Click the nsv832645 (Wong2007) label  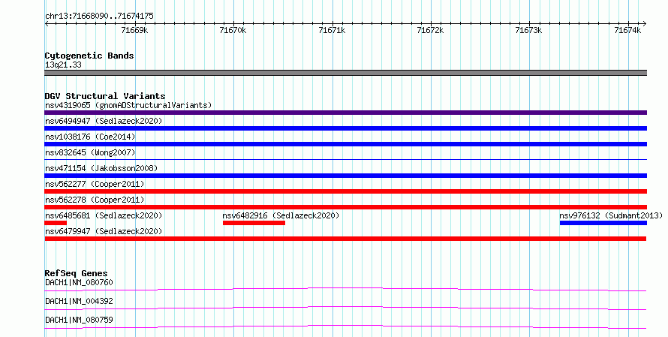pyautogui.click(x=90, y=152)
